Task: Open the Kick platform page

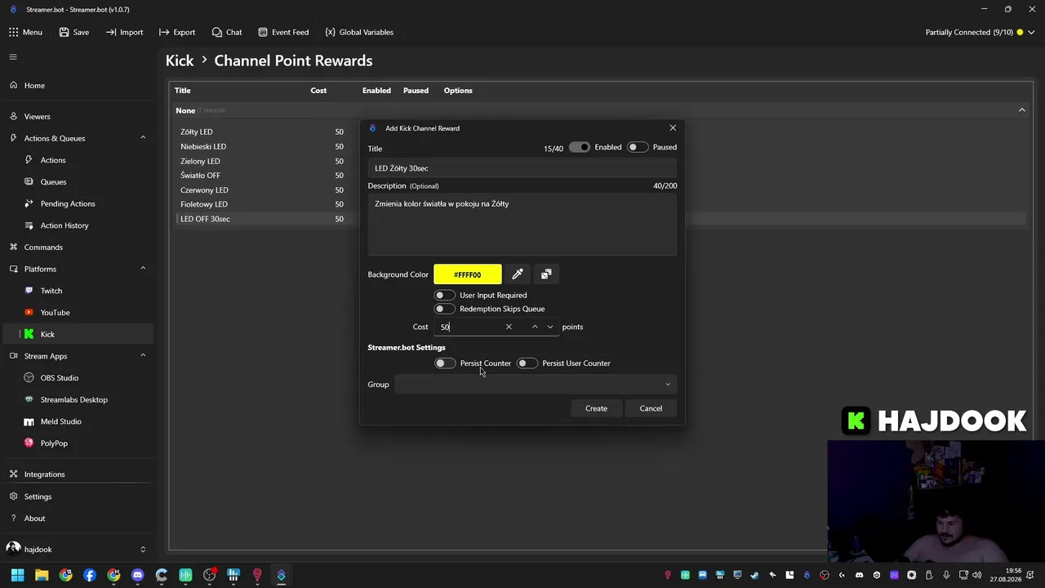Action: pyautogui.click(x=78, y=334)
